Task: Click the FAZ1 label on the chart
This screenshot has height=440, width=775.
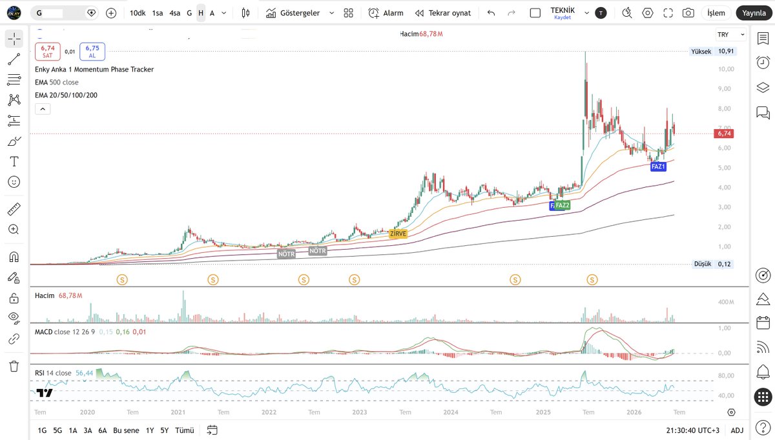Action: click(x=658, y=166)
